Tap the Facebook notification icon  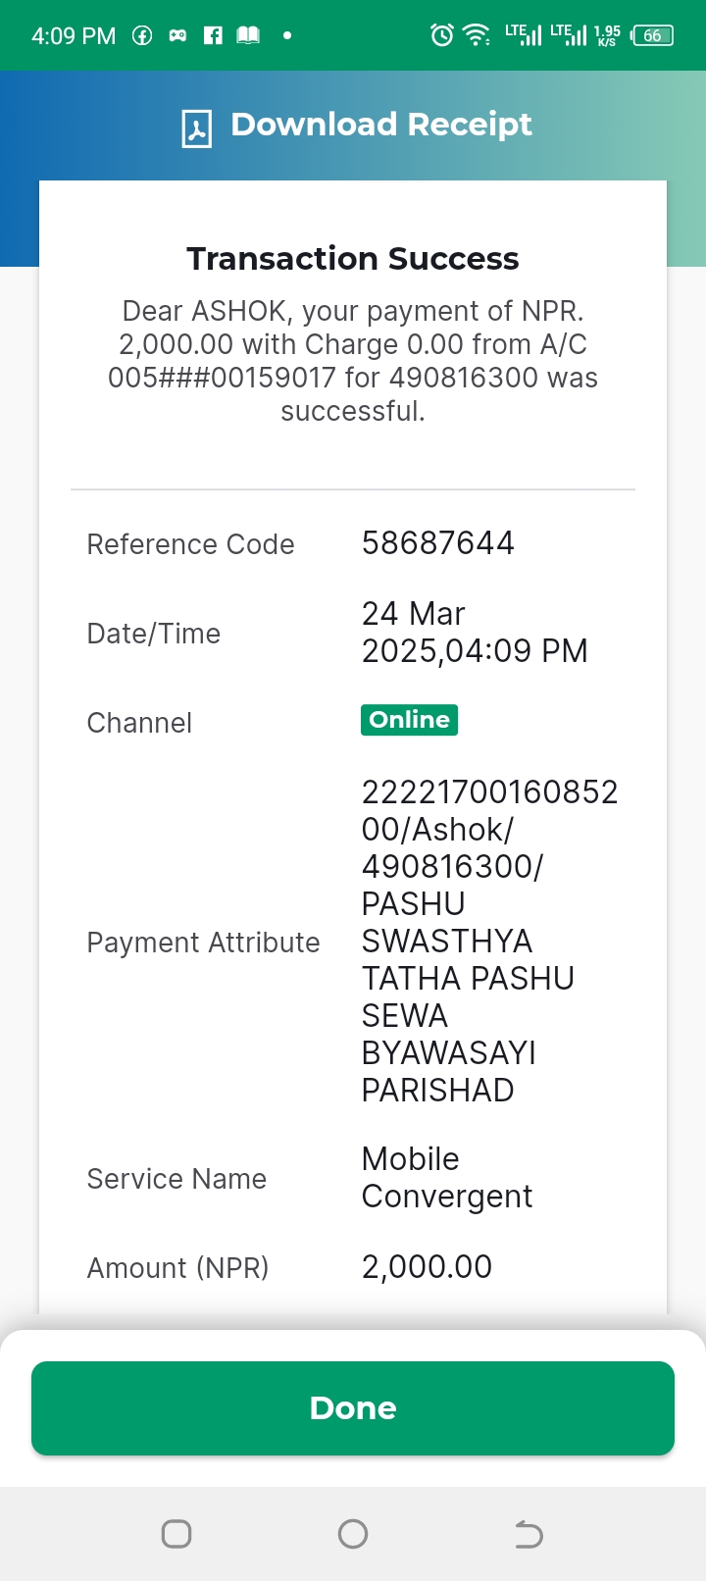(x=213, y=35)
